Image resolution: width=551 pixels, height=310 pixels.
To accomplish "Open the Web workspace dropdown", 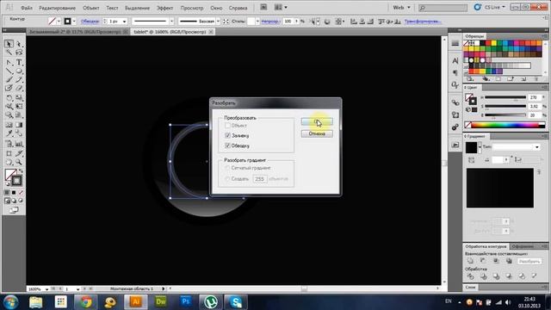I will [401, 8].
